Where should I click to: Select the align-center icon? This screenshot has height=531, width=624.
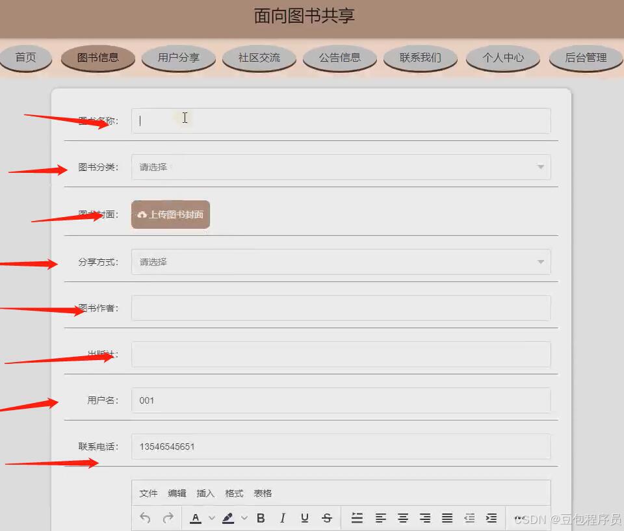(403, 518)
